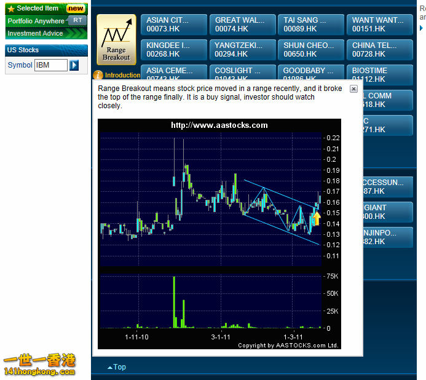
Task: Open the partially hidden COMM stock tile
Action: point(388,100)
